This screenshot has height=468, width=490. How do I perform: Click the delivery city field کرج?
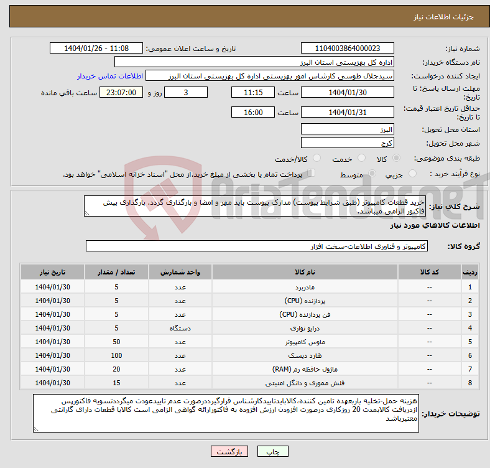(x=347, y=143)
